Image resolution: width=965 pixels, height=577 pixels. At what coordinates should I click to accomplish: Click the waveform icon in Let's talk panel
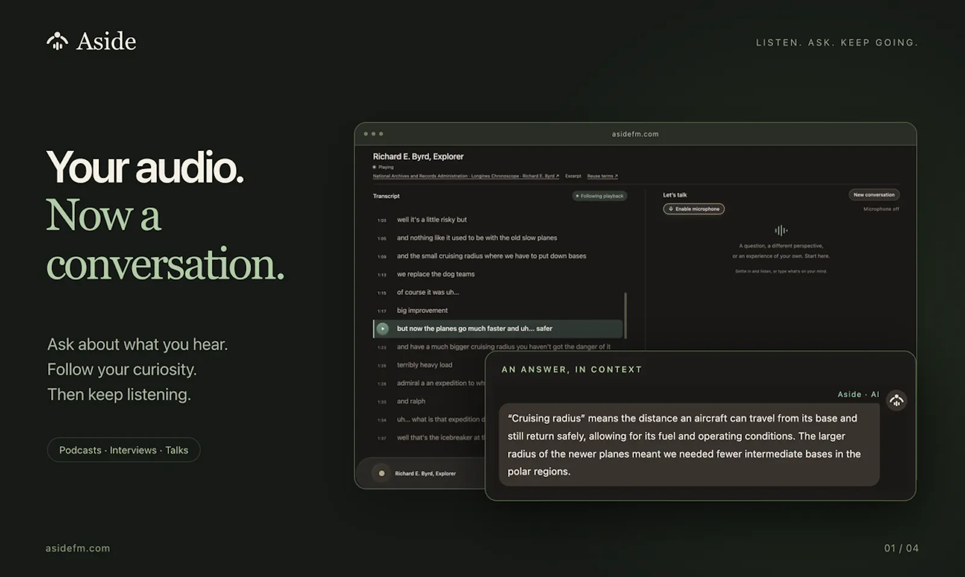[x=781, y=230]
